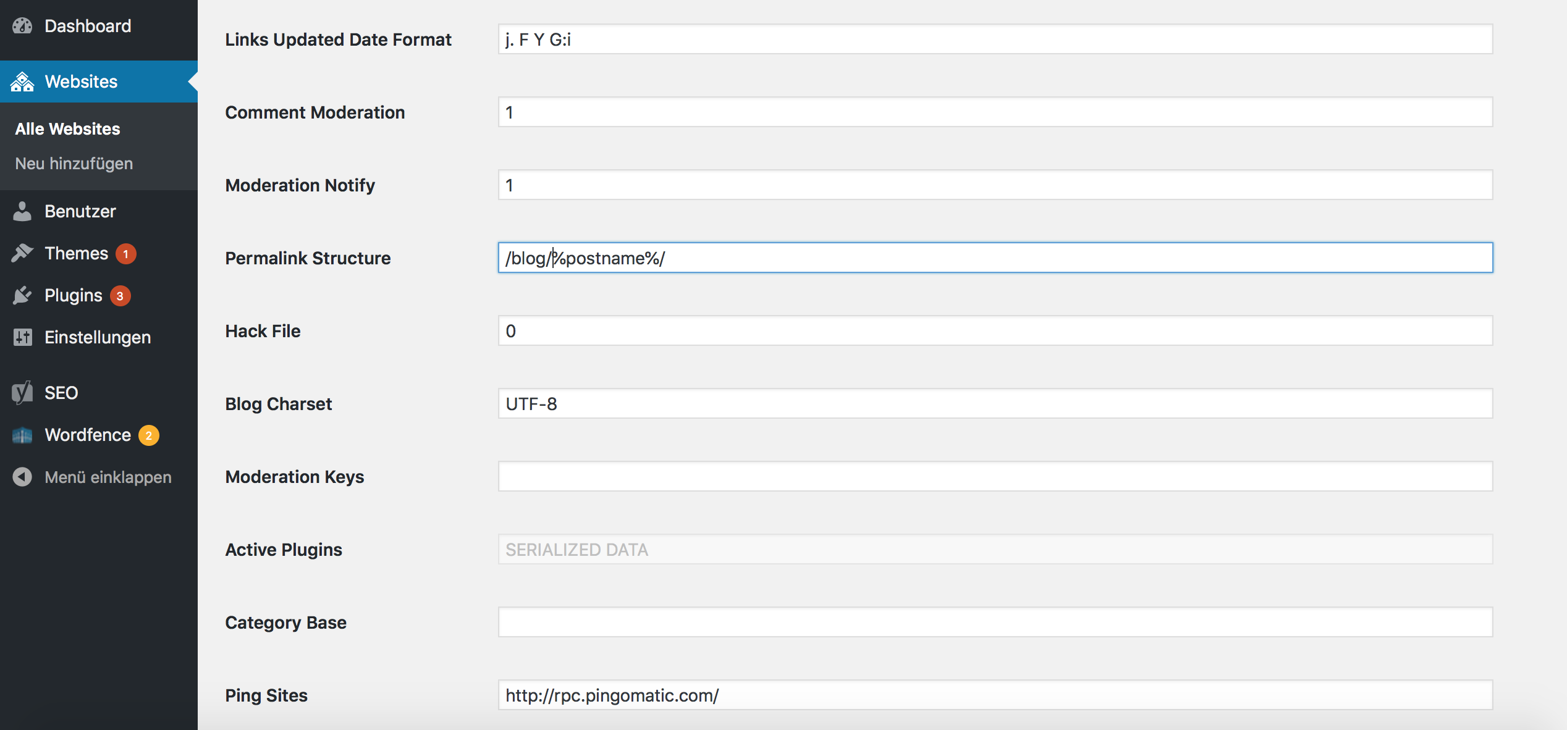Click the Yoast SEO icon
1567x730 pixels.
tap(22, 393)
